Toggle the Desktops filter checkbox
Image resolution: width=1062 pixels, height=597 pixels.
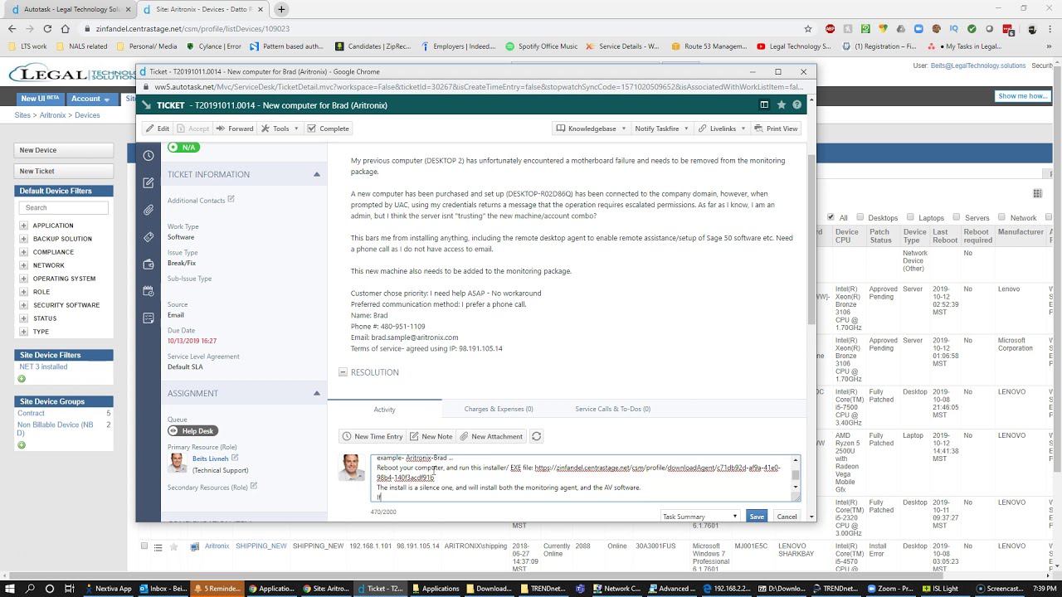point(860,217)
